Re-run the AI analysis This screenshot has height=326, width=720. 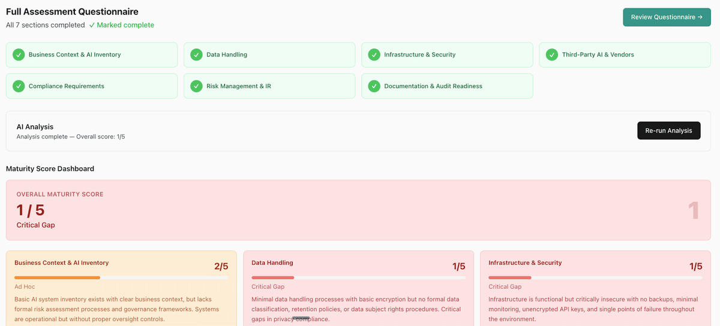[668, 131]
